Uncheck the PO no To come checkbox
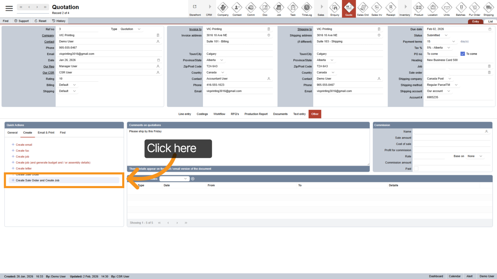 [x=463, y=54]
